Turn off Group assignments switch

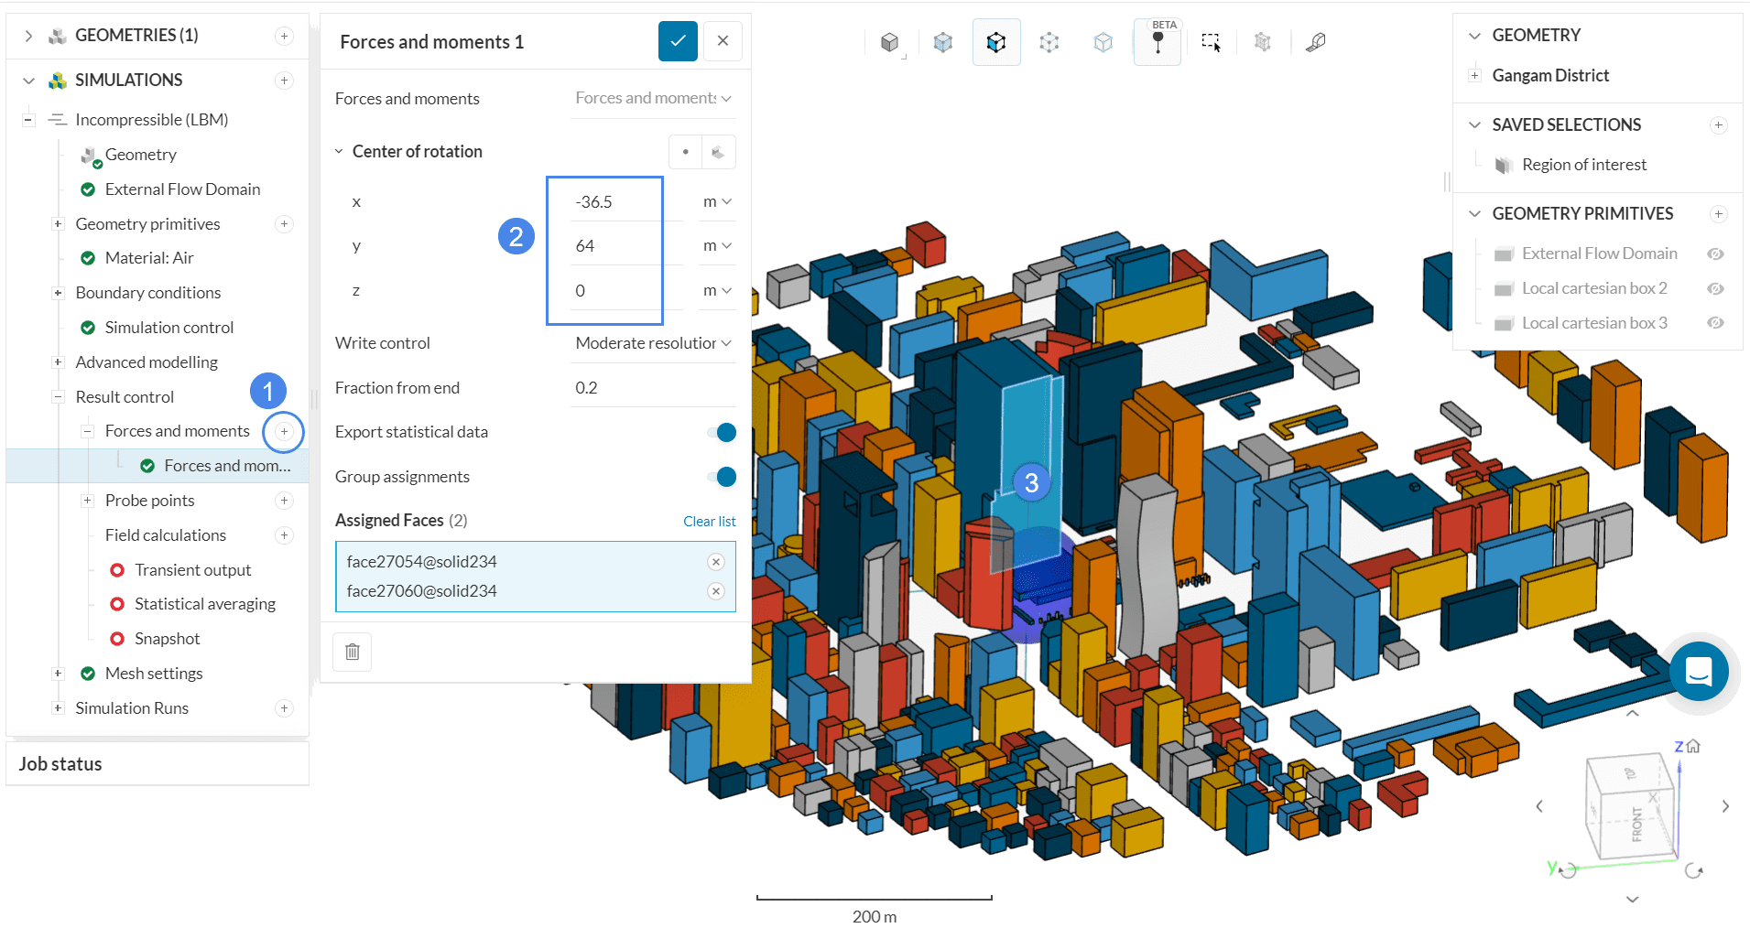722,477
